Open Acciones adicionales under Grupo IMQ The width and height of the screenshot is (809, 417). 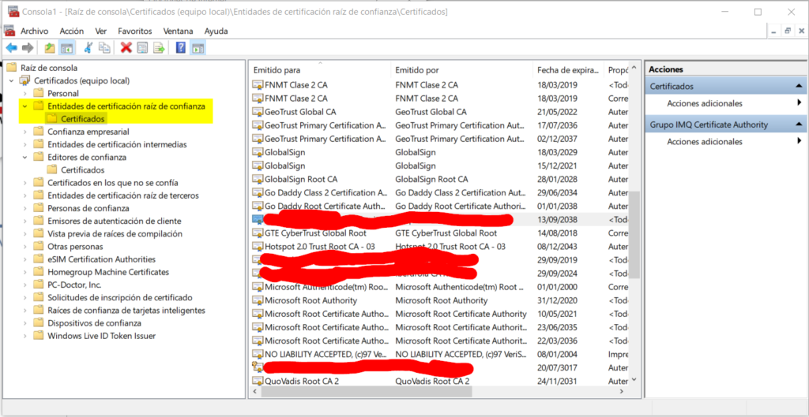[704, 142]
